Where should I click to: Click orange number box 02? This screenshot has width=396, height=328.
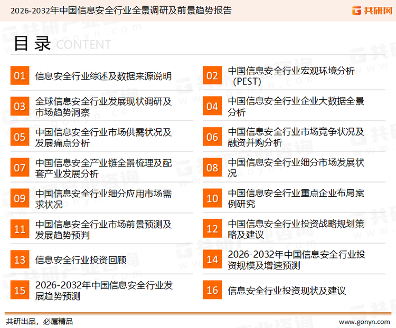click(212, 75)
